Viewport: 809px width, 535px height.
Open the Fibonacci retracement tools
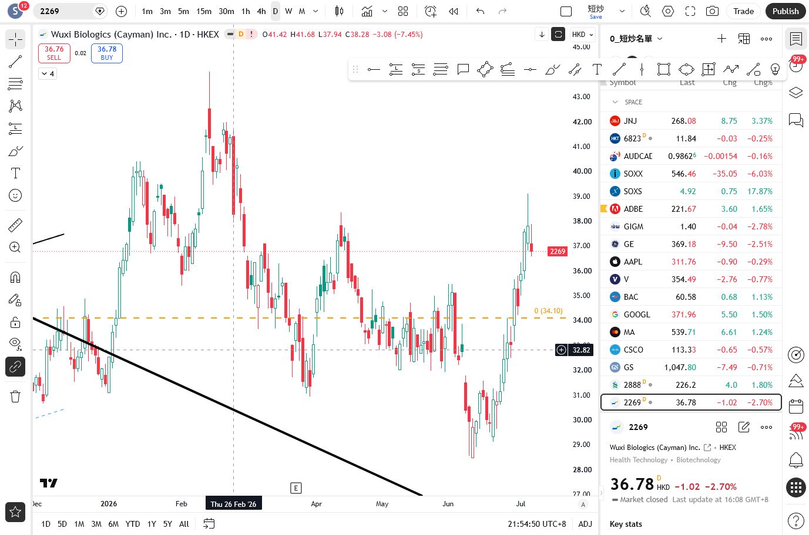pos(15,84)
